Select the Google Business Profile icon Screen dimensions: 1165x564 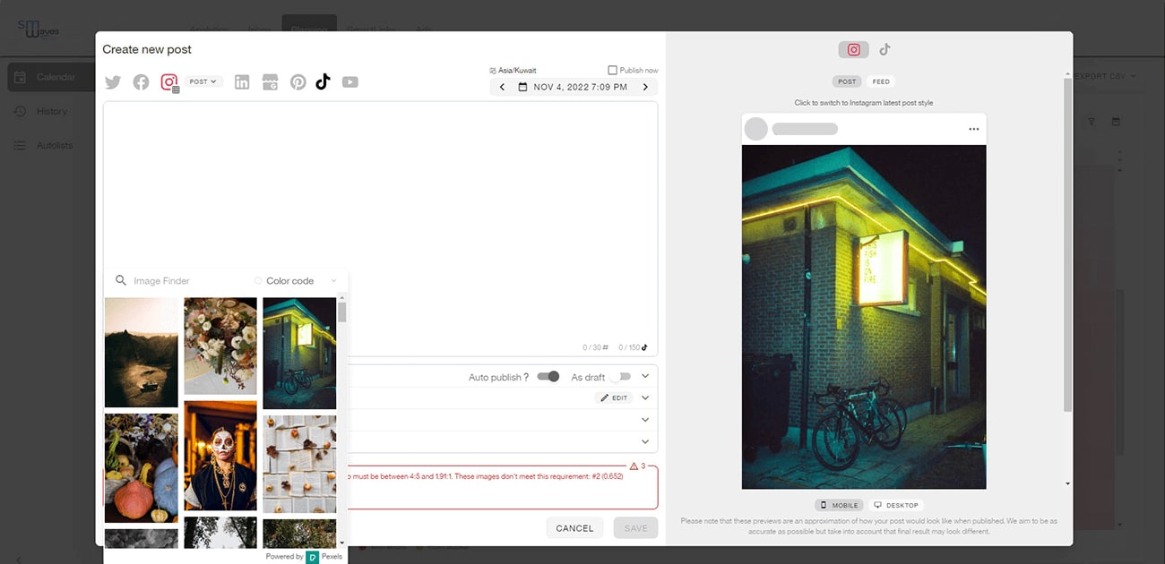point(271,82)
